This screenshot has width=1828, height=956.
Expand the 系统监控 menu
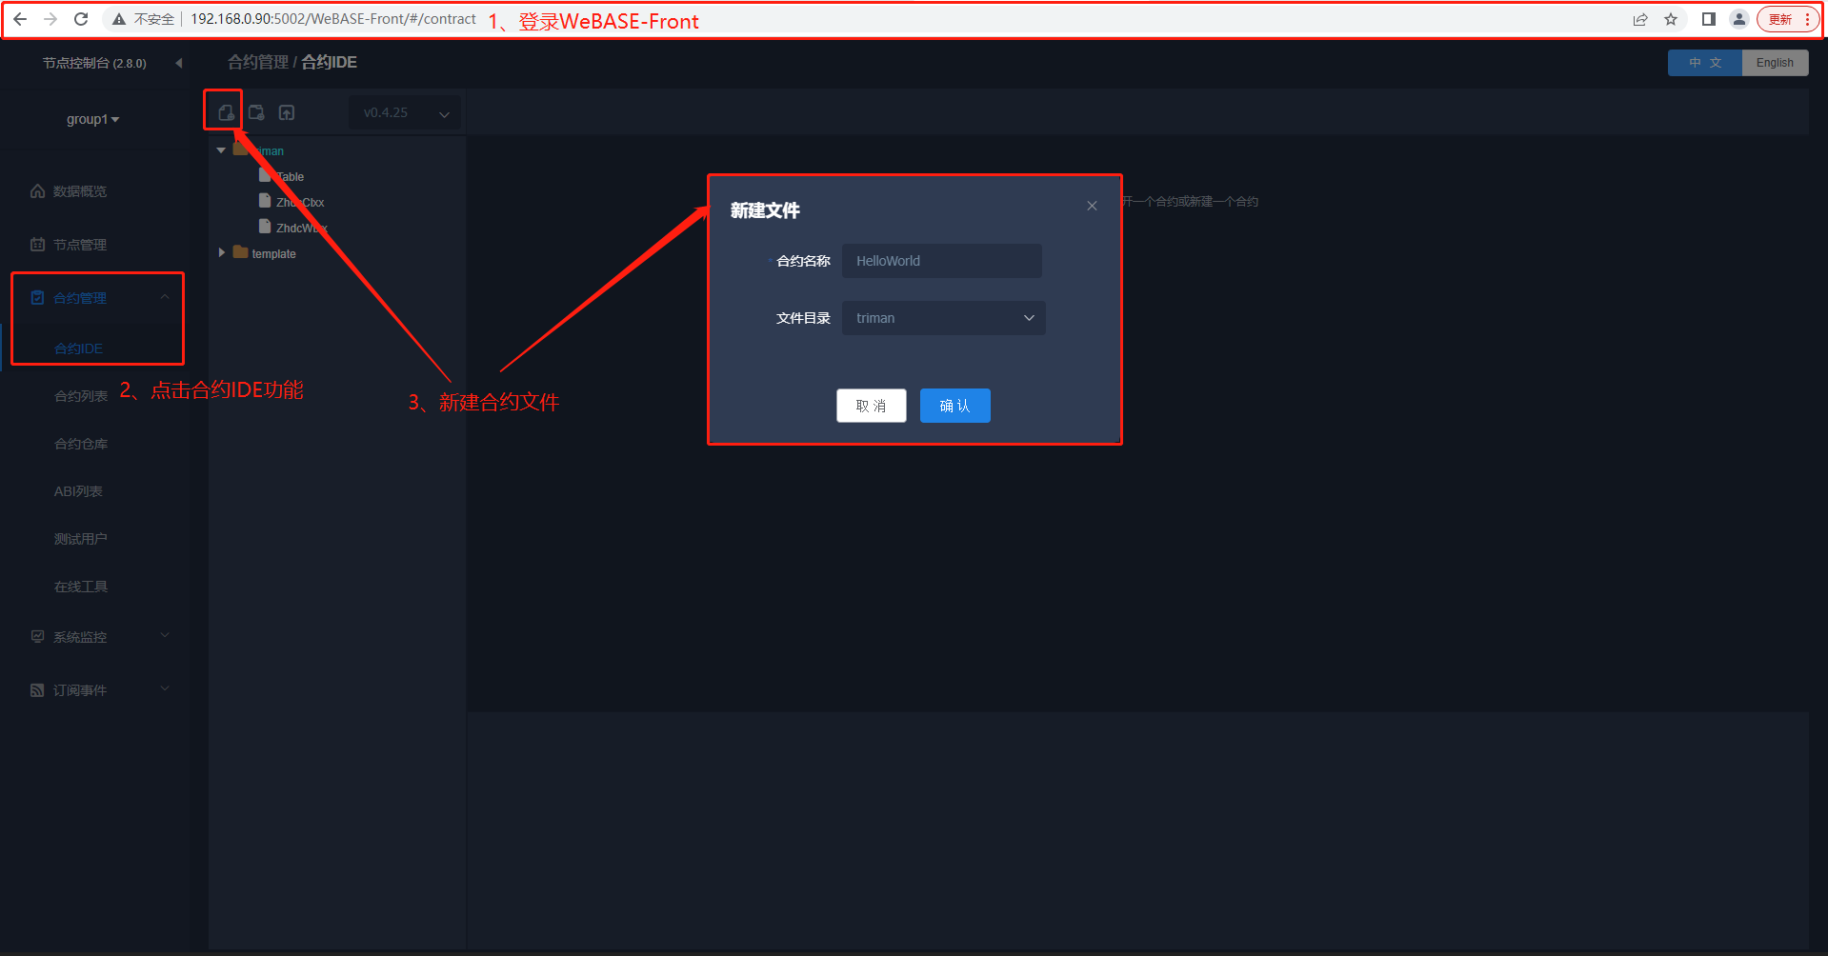pyautogui.click(x=97, y=637)
